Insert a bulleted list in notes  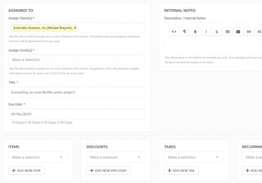click(228, 32)
